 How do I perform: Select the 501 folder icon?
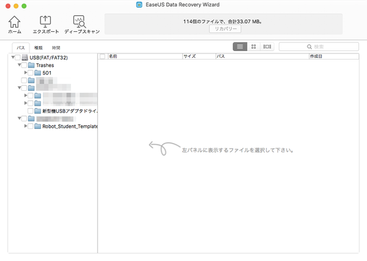[x=37, y=73]
